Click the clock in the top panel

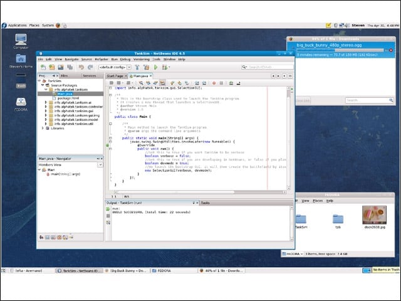click(383, 25)
